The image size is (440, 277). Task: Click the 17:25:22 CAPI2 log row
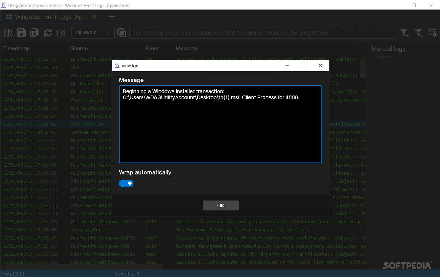coord(184,254)
